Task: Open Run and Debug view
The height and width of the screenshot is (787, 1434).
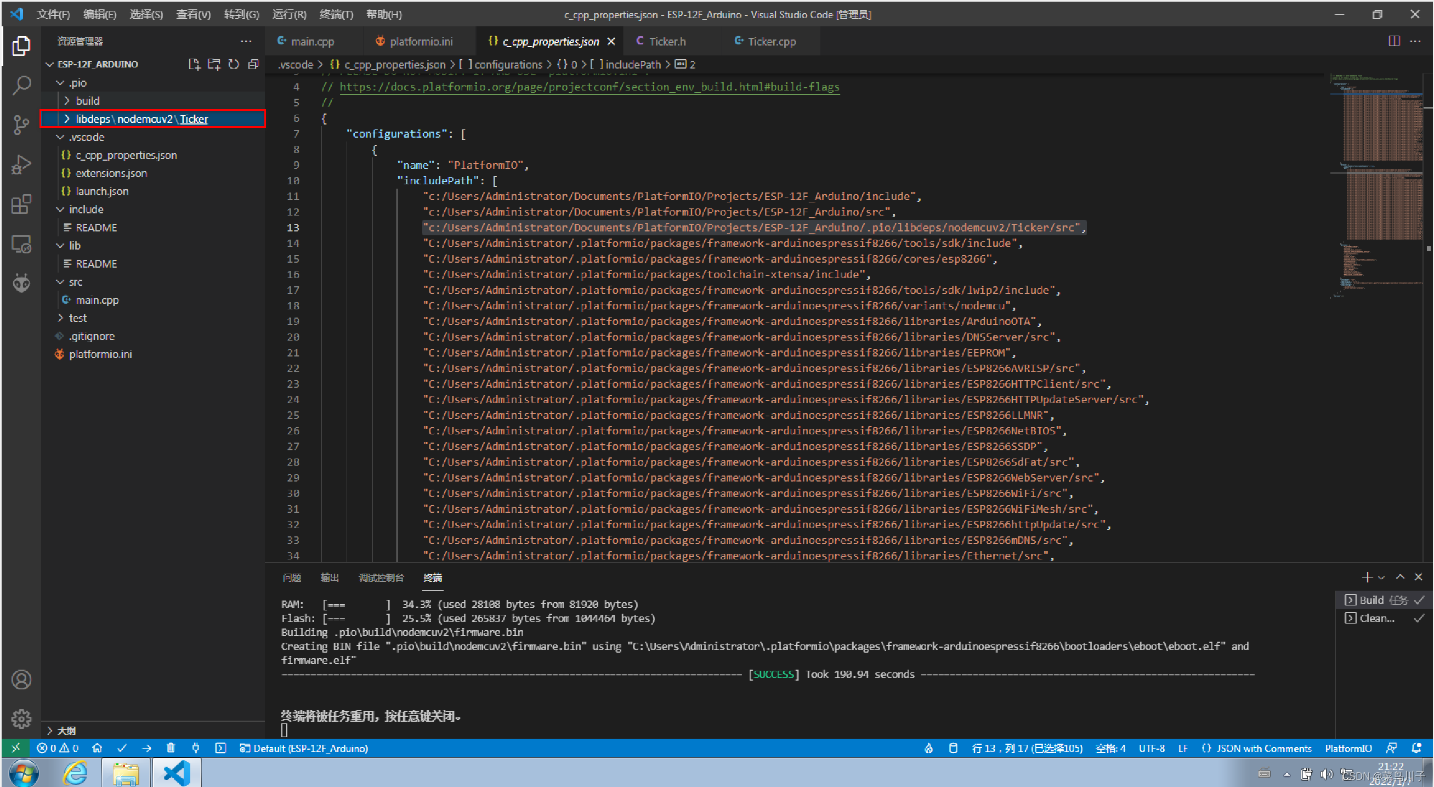Action: point(21,165)
